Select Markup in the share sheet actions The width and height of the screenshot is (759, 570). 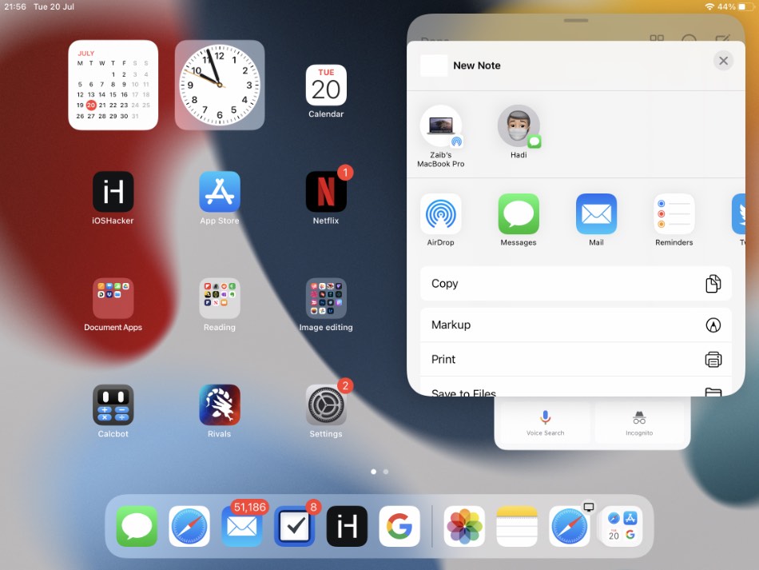[575, 325]
